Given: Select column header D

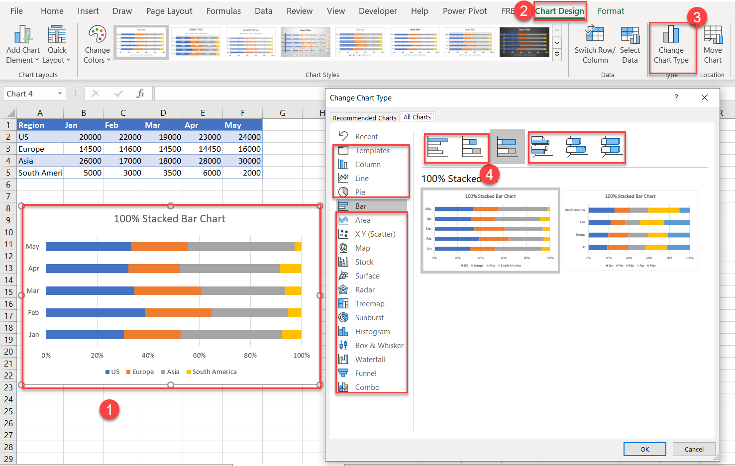Looking at the screenshot, I should pyautogui.click(x=163, y=113).
